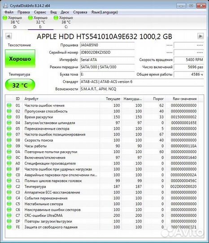Open the Язык(Language) menu

[104, 12]
